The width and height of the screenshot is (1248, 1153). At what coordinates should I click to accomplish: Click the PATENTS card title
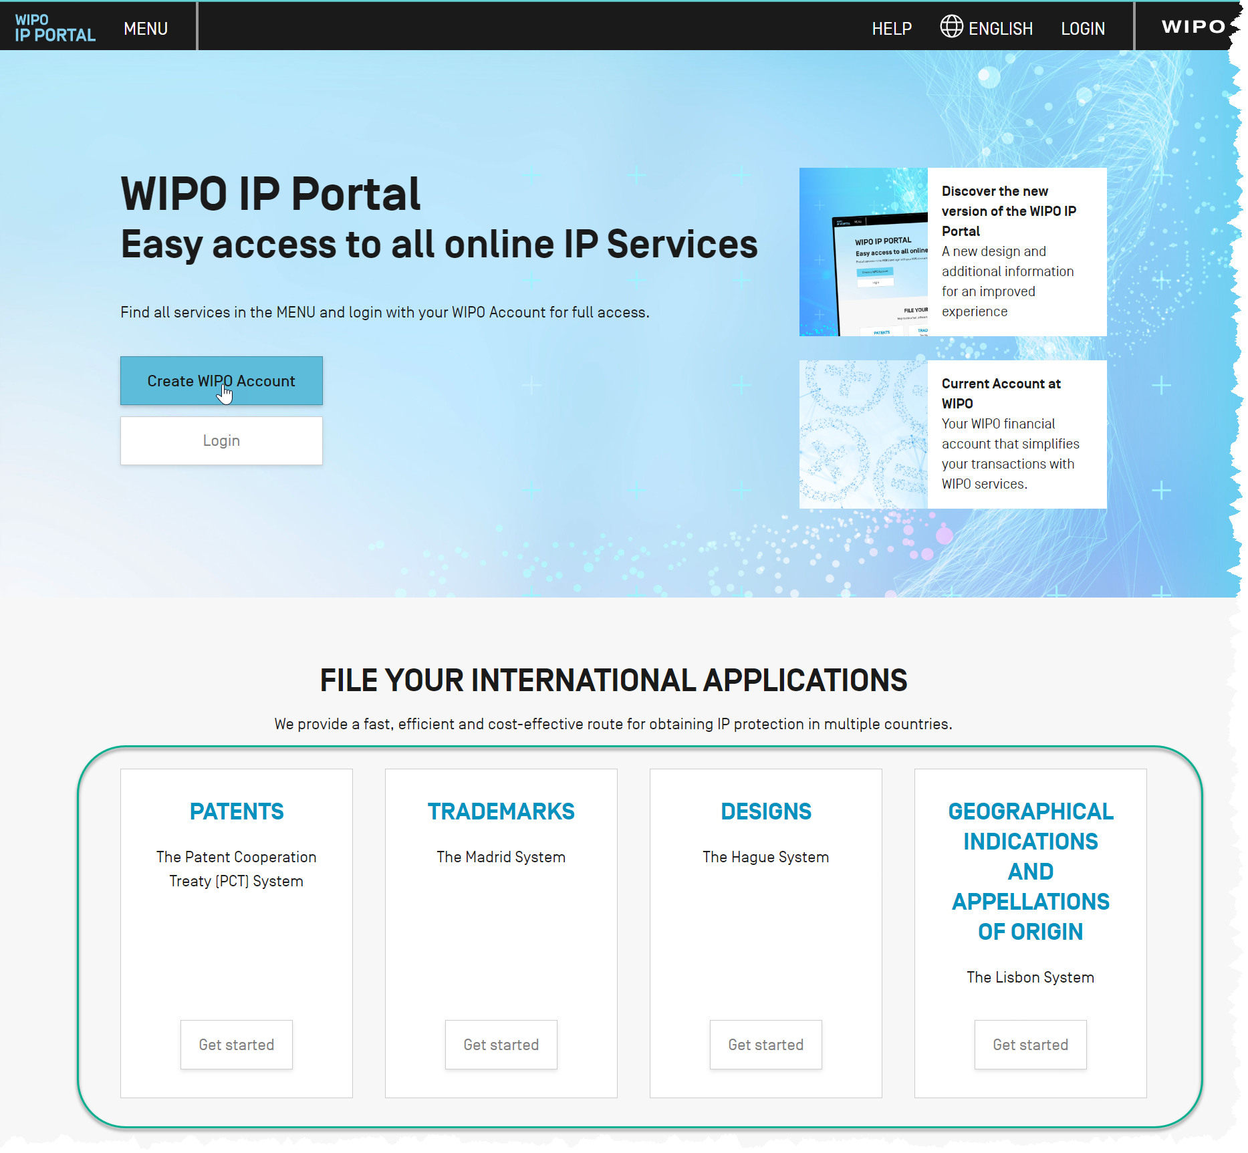[x=237, y=811]
